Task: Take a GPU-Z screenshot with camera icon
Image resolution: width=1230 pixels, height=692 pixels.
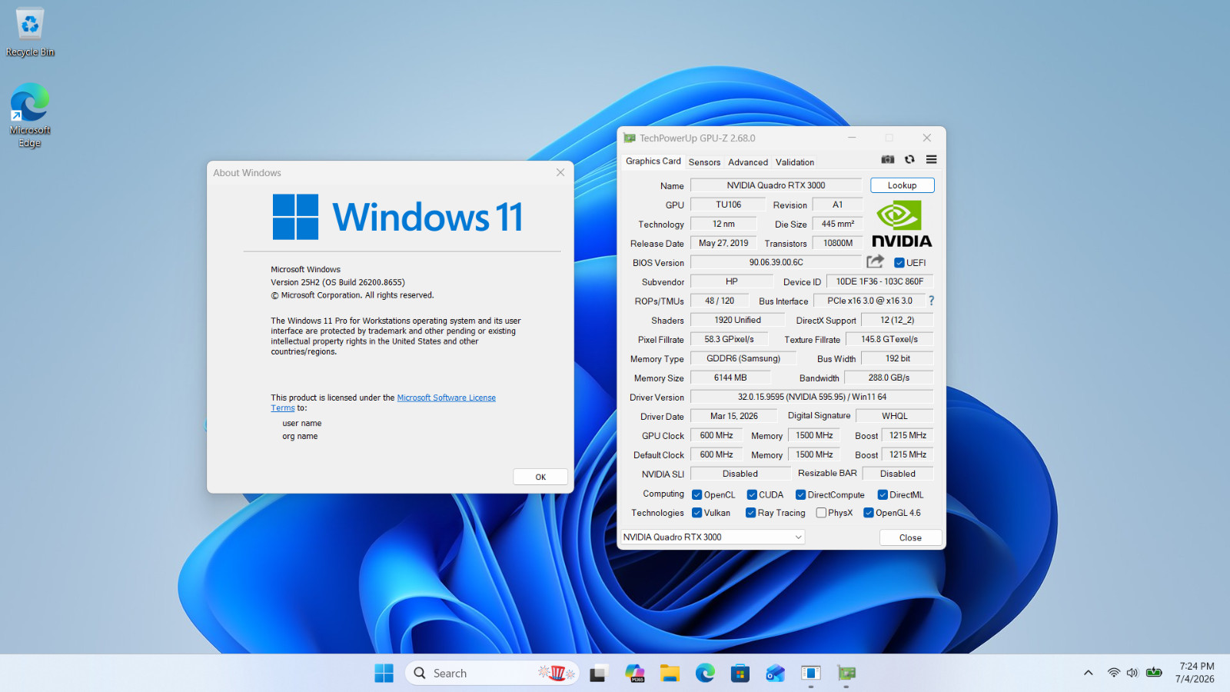Action: coord(887,159)
